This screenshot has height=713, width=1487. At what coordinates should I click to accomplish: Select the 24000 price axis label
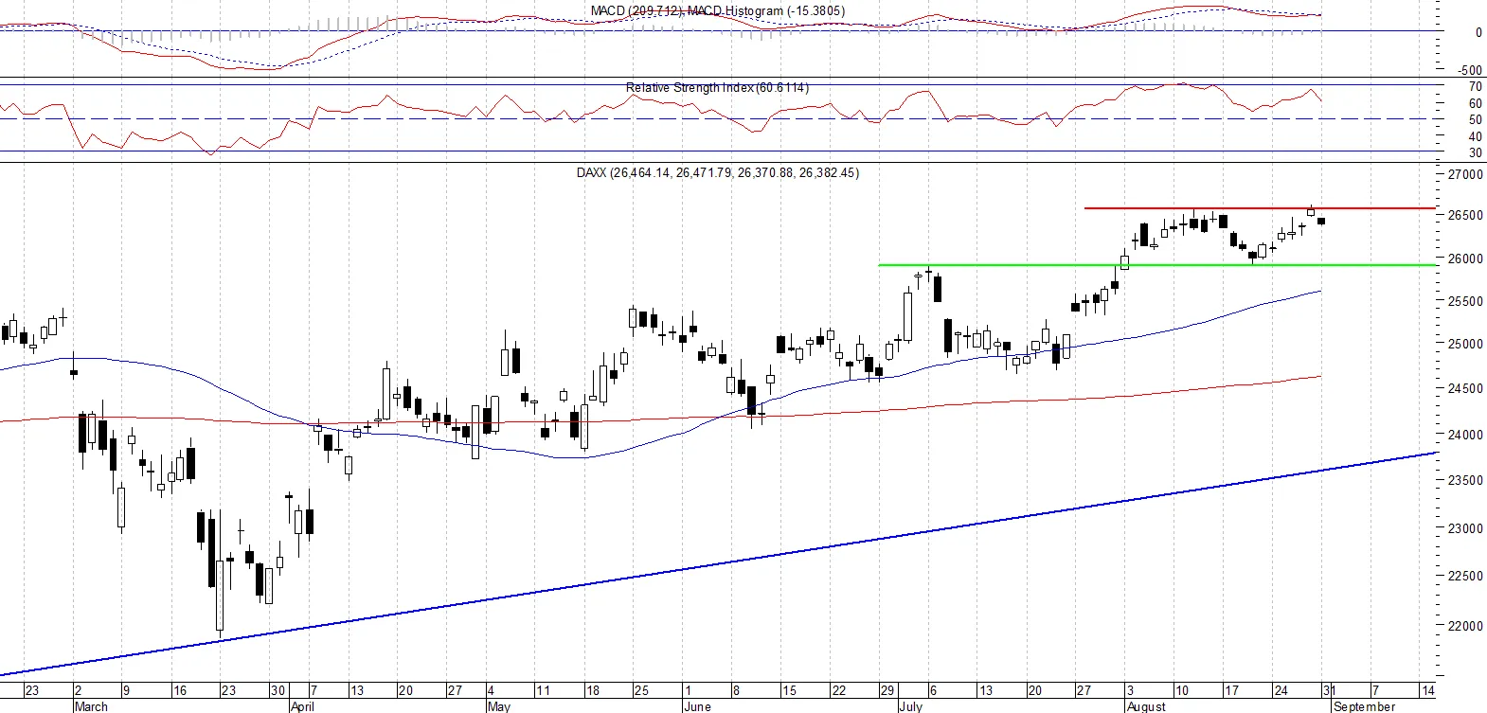pos(1465,436)
